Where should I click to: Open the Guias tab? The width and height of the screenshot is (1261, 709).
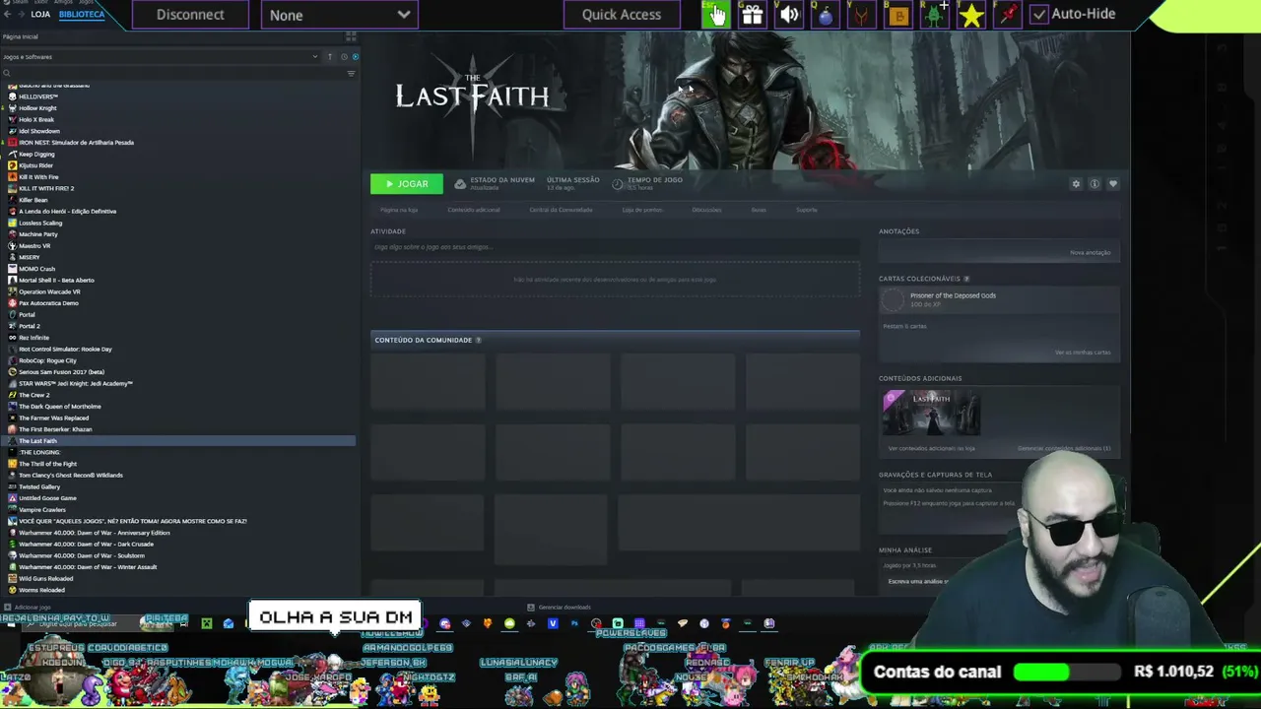pyautogui.click(x=759, y=210)
